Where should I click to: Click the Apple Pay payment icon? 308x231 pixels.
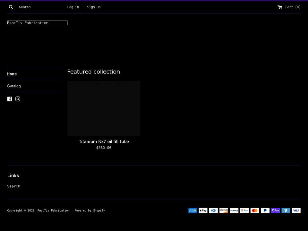coord(203,210)
